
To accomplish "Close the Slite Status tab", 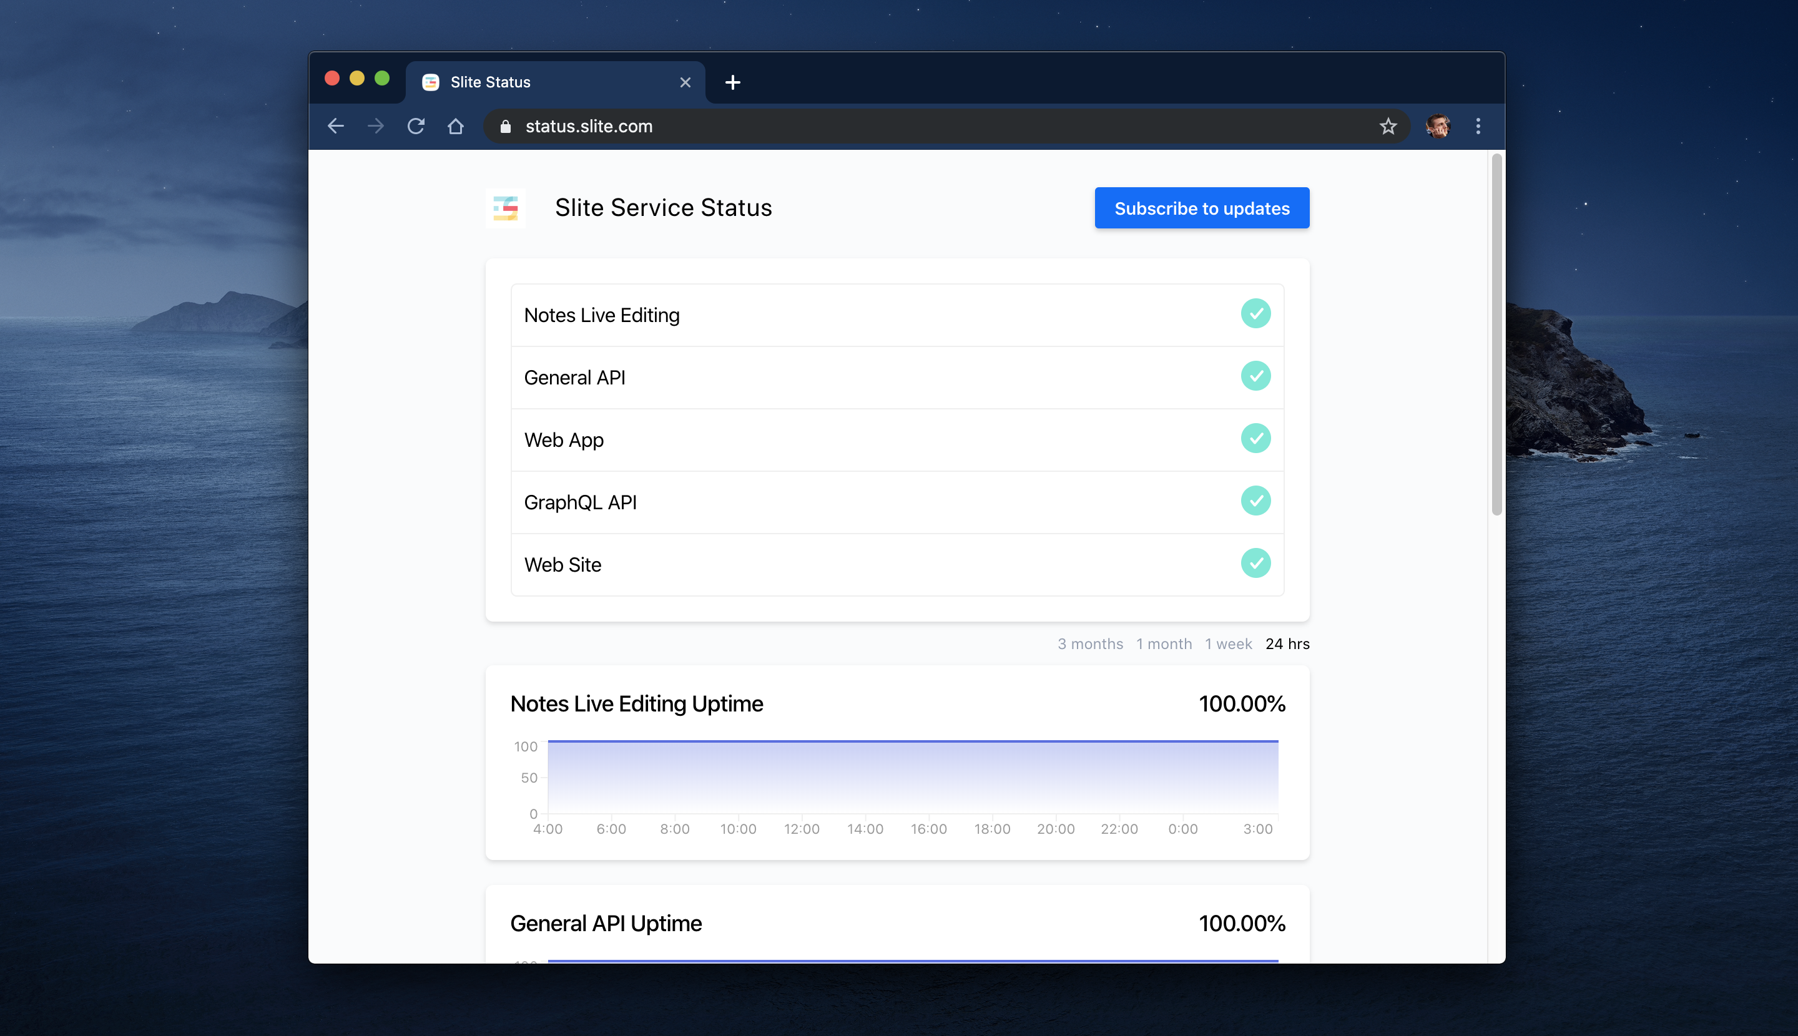I will [x=685, y=82].
